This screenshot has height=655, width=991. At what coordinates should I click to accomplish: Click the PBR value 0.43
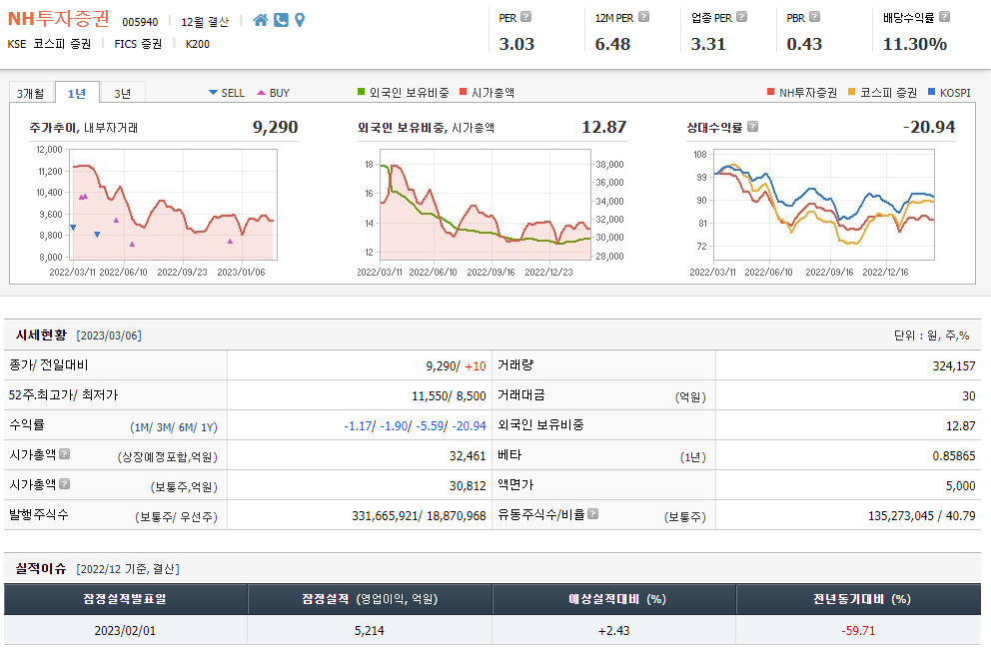point(804,44)
